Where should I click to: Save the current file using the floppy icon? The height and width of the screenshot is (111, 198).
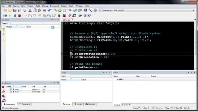(x=15, y=10)
